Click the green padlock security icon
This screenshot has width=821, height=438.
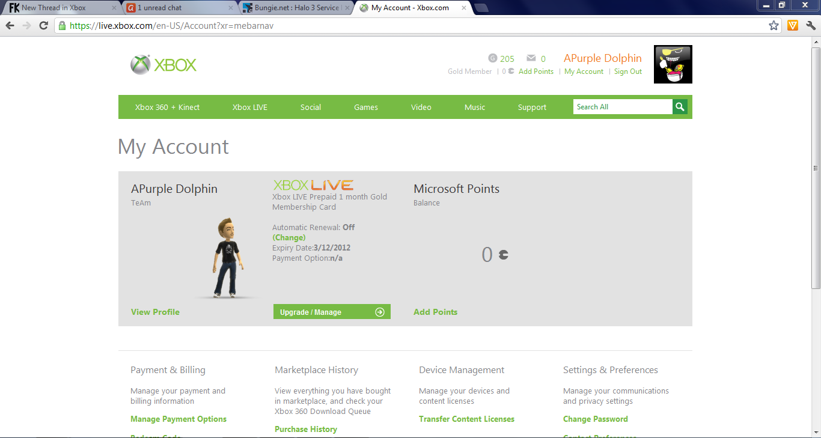click(x=62, y=26)
